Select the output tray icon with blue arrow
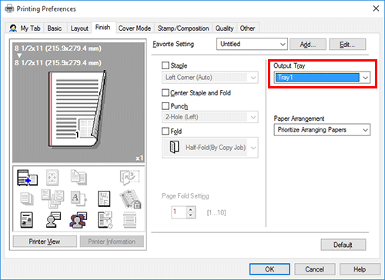Viewport: 385px width, 280px height. click(x=27, y=178)
